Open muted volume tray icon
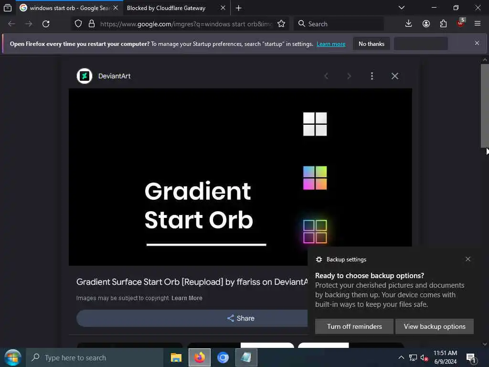489x367 pixels. coord(424,358)
